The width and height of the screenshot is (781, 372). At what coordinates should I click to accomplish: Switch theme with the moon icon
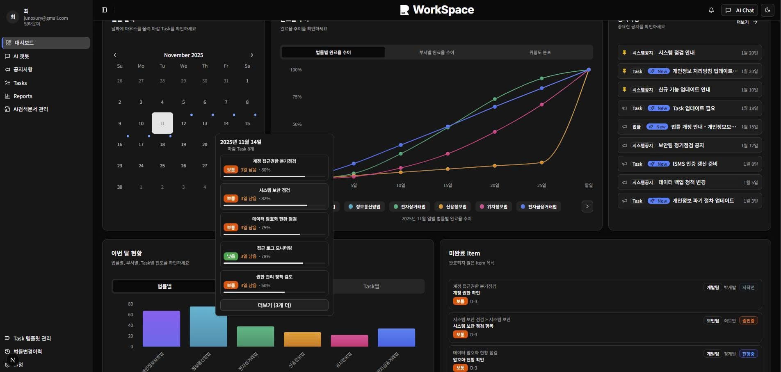(x=767, y=10)
